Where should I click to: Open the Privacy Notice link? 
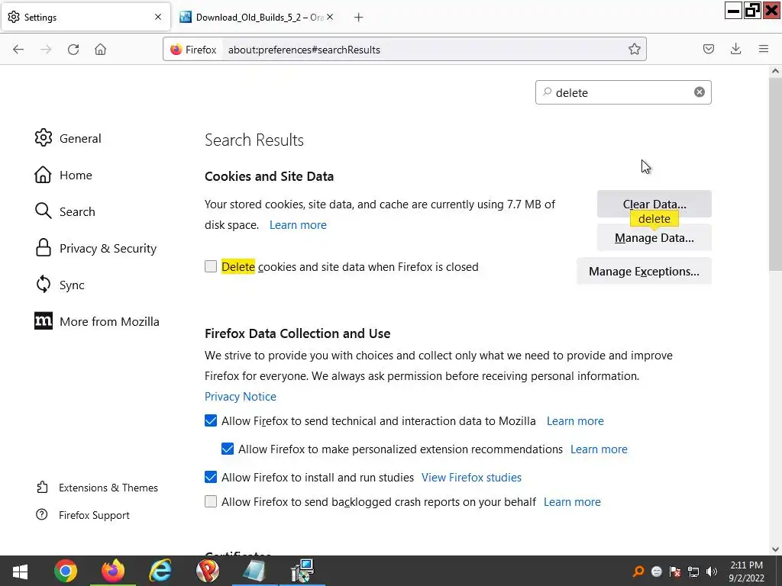point(241,396)
